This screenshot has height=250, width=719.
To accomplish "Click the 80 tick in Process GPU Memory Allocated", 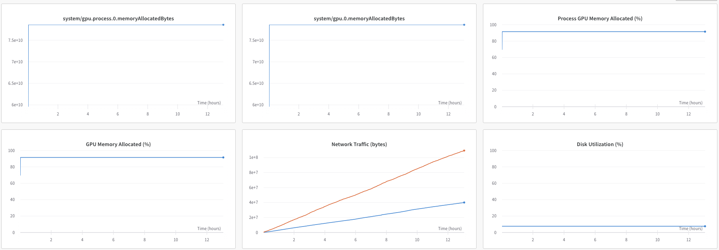I will [x=494, y=41].
